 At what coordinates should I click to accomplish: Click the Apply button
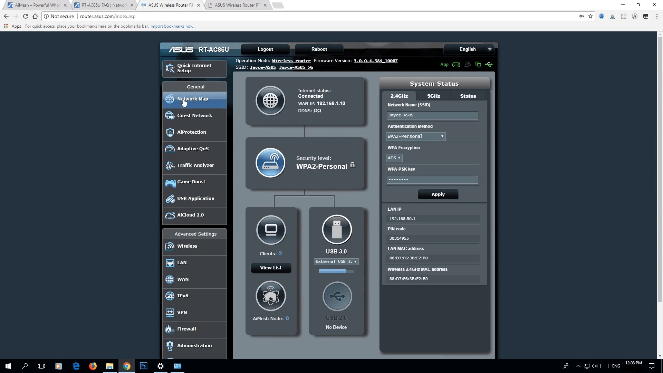click(438, 194)
